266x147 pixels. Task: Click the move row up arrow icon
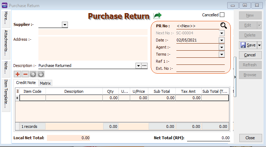[33, 74]
